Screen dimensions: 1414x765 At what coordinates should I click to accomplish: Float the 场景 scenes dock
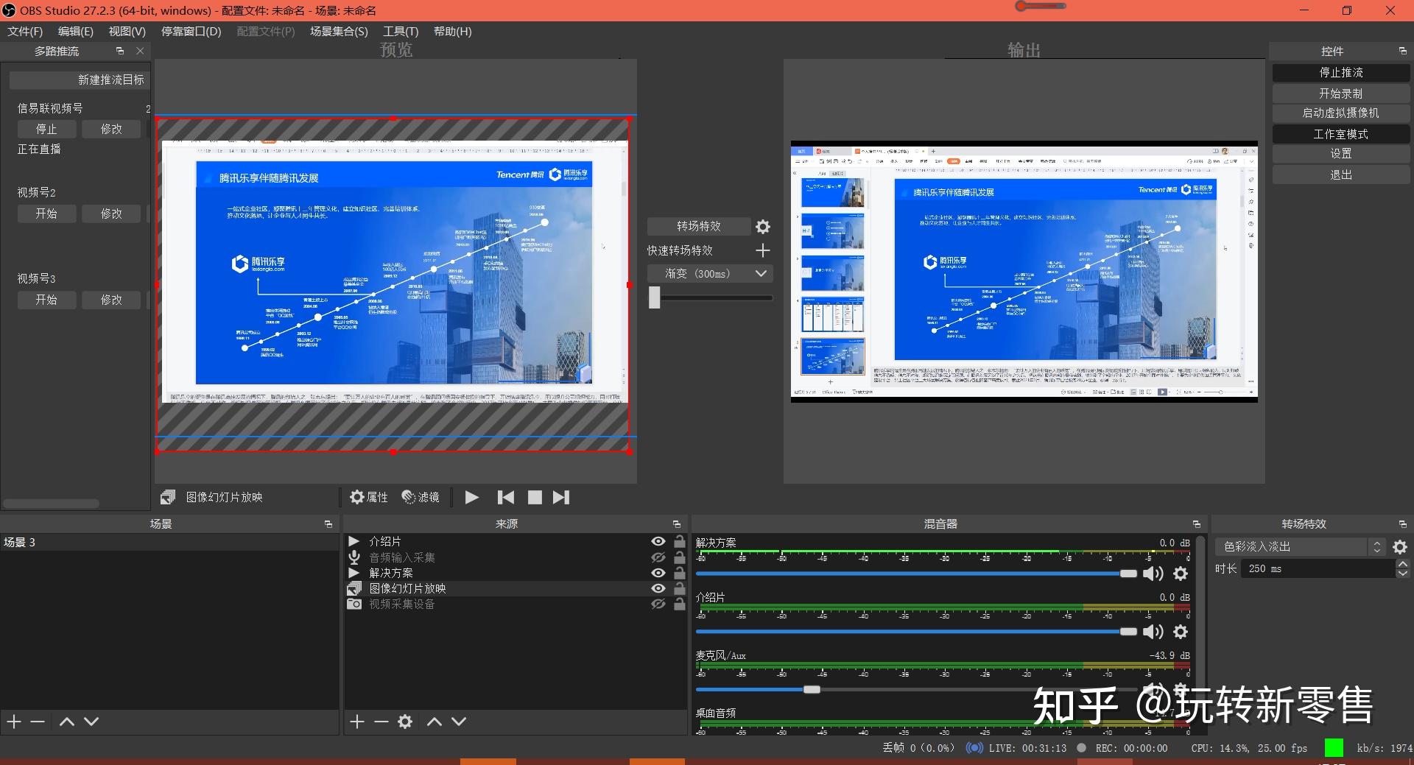[328, 523]
